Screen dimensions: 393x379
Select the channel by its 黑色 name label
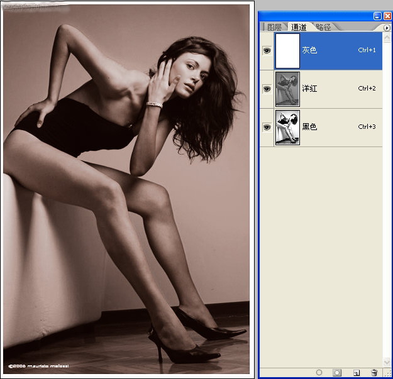click(309, 127)
